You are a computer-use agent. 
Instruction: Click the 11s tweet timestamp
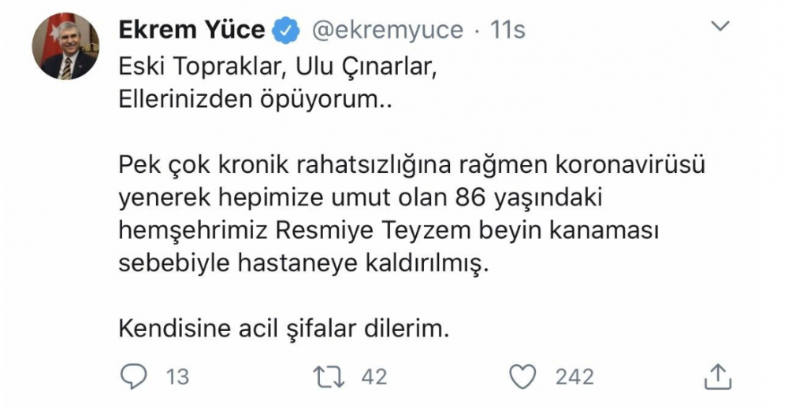(x=507, y=31)
